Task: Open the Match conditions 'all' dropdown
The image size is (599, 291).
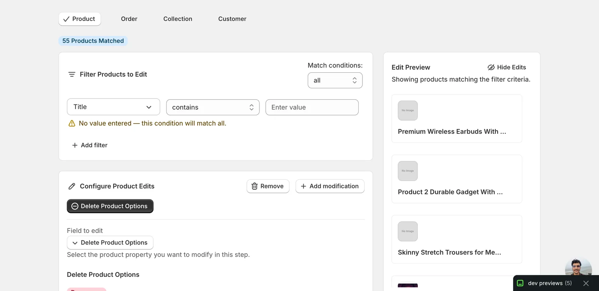Action: pos(335,81)
